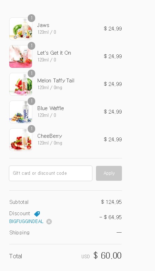
Task: Click the BIGFUGGINDEAL code text
Action: click(x=26, y=222)
